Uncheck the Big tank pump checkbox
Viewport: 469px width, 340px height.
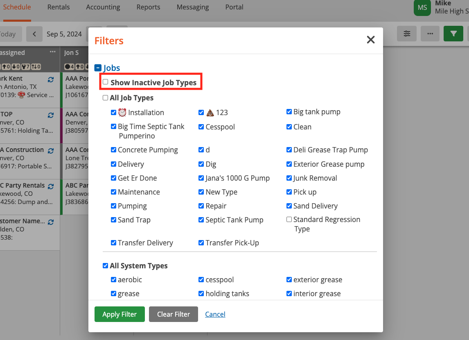[x=289, y=112]
